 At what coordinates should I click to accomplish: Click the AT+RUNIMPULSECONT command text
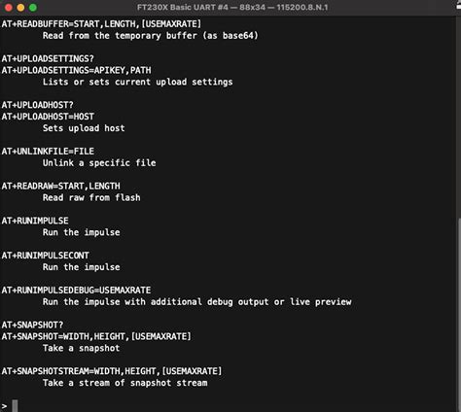[45, 256]
